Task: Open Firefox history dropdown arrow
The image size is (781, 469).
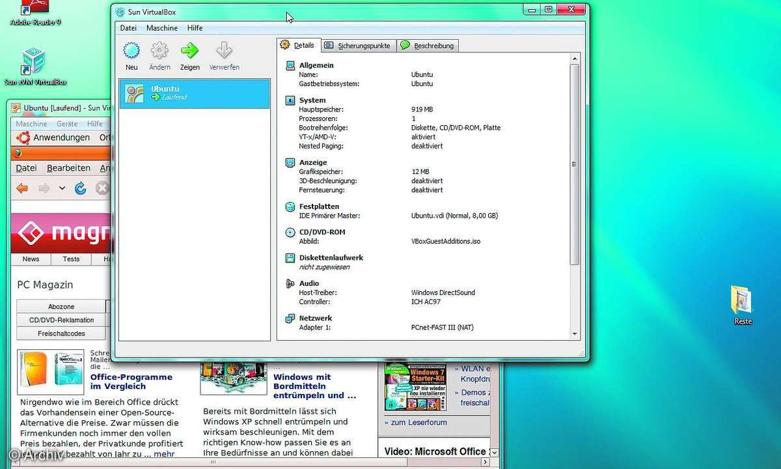Action: click(x=62, y=188)
